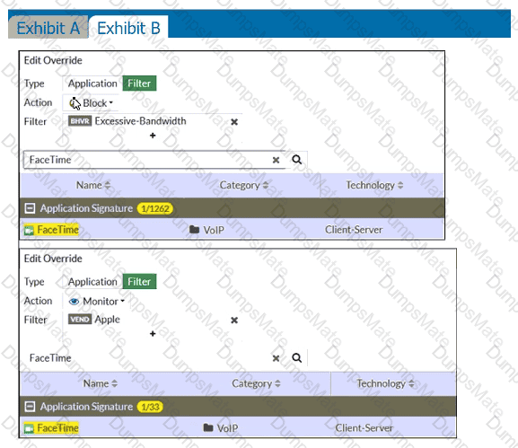
Task: Collapse the Application Signature 1/33 group
Action: pos(30,407)
